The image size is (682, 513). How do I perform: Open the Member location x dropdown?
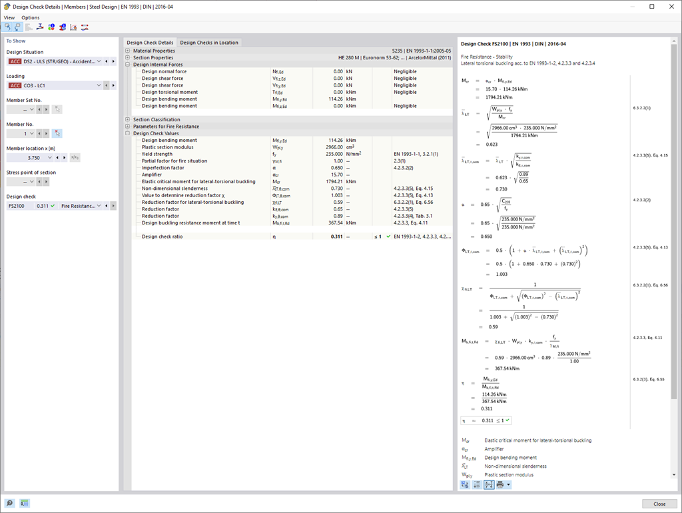coord(49,157)
